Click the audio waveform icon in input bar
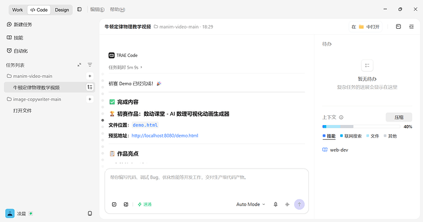 (288, 204)
